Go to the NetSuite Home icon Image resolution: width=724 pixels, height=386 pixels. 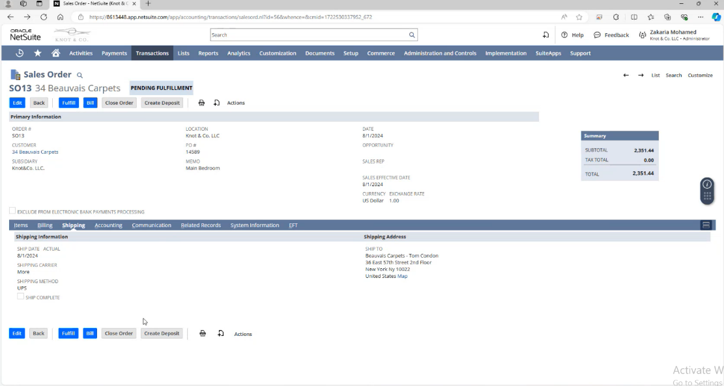coord(55,53)
